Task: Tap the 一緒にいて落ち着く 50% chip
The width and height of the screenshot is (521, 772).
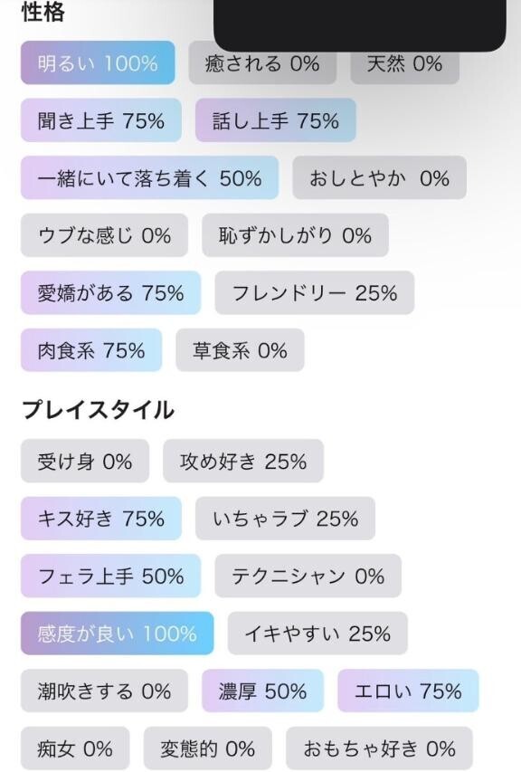Action: (149, 177)
